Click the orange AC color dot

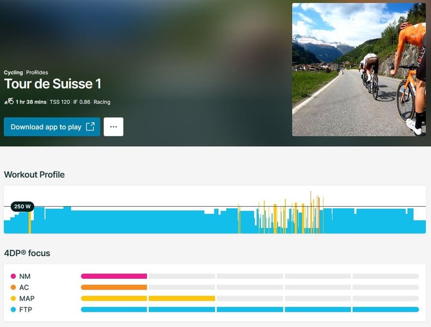(x=13, y=287)
